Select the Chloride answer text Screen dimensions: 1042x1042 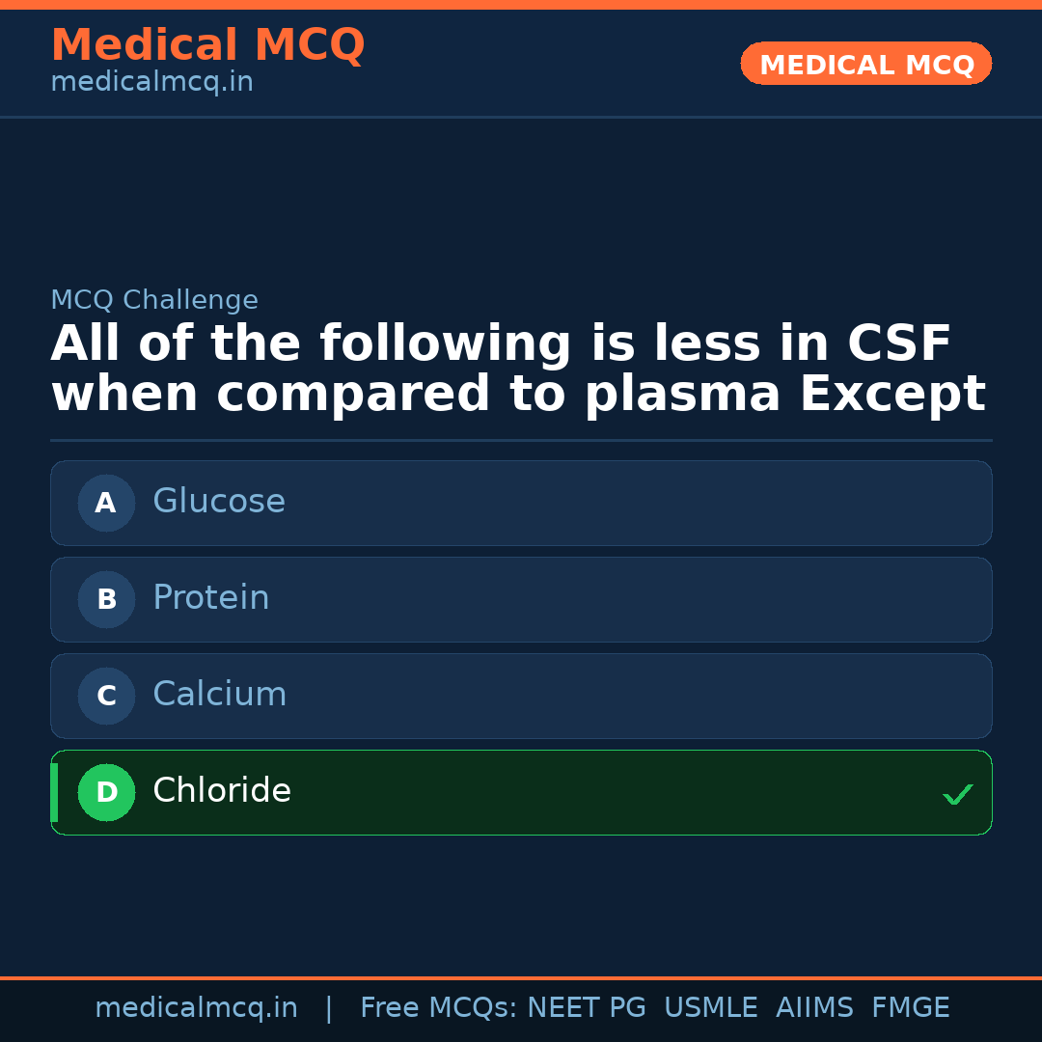222,791
